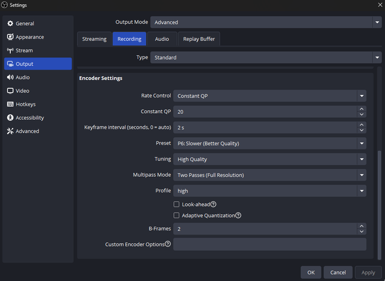Viewport: 385px width, 281px height.
Task: Open General settings category
Action: (x=38, y=23)
